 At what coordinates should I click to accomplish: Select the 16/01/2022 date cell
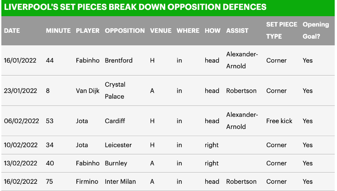(x=20, y=60)
